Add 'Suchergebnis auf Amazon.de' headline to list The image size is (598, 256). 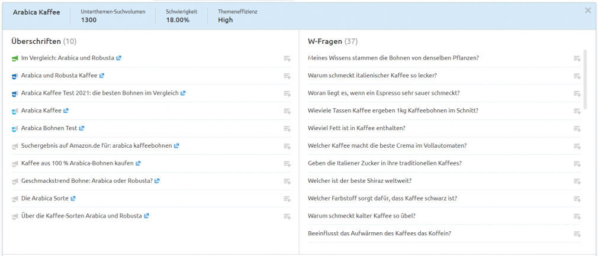[x=287, y=146]
